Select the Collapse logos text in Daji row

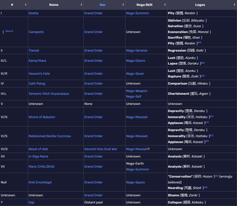tap(187, 202)
